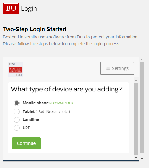Click the outer page scrollbar thumb
The height and width of the screenshot is (168, 149).
click(142, 107)
